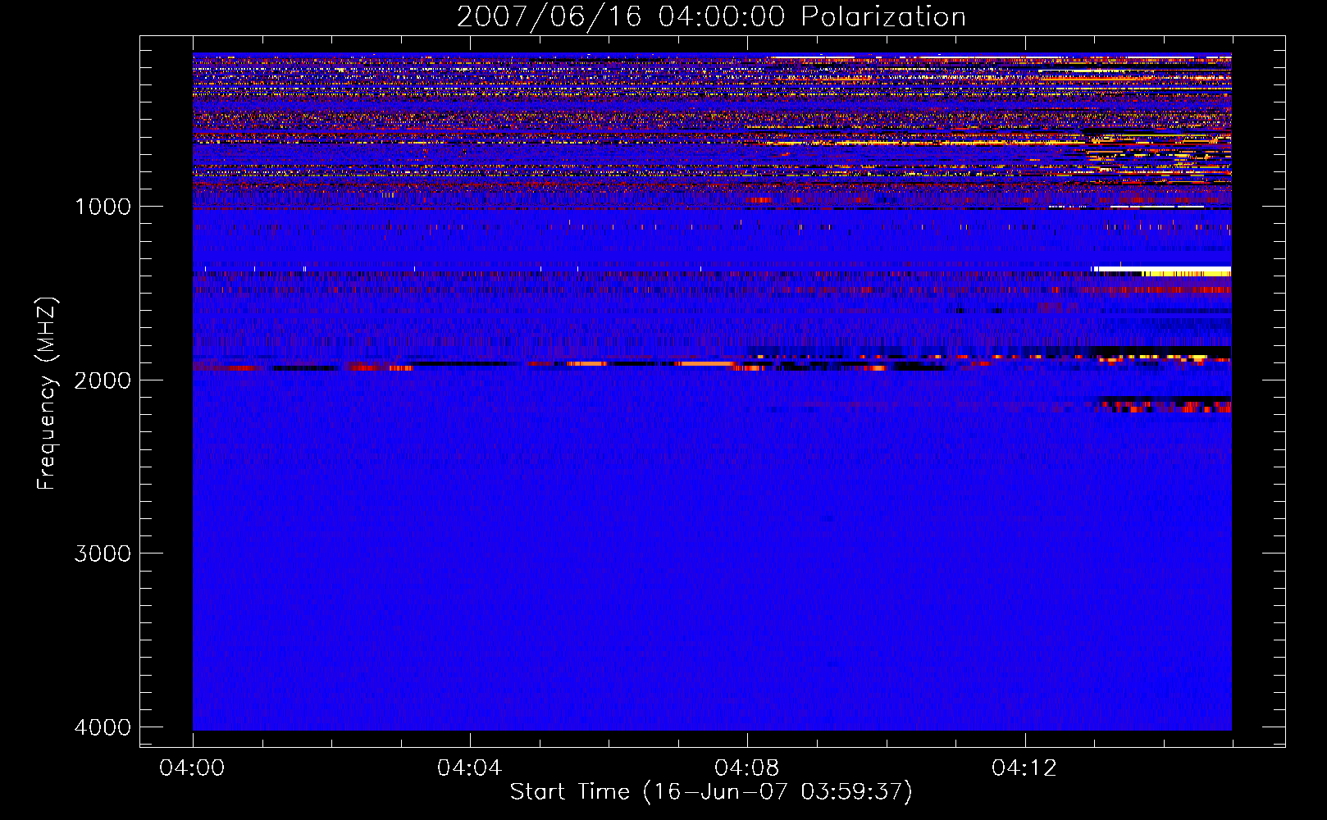Click the 04:04 time tick label
This screenshot has height=820, width=1327.
coord(470,768)
